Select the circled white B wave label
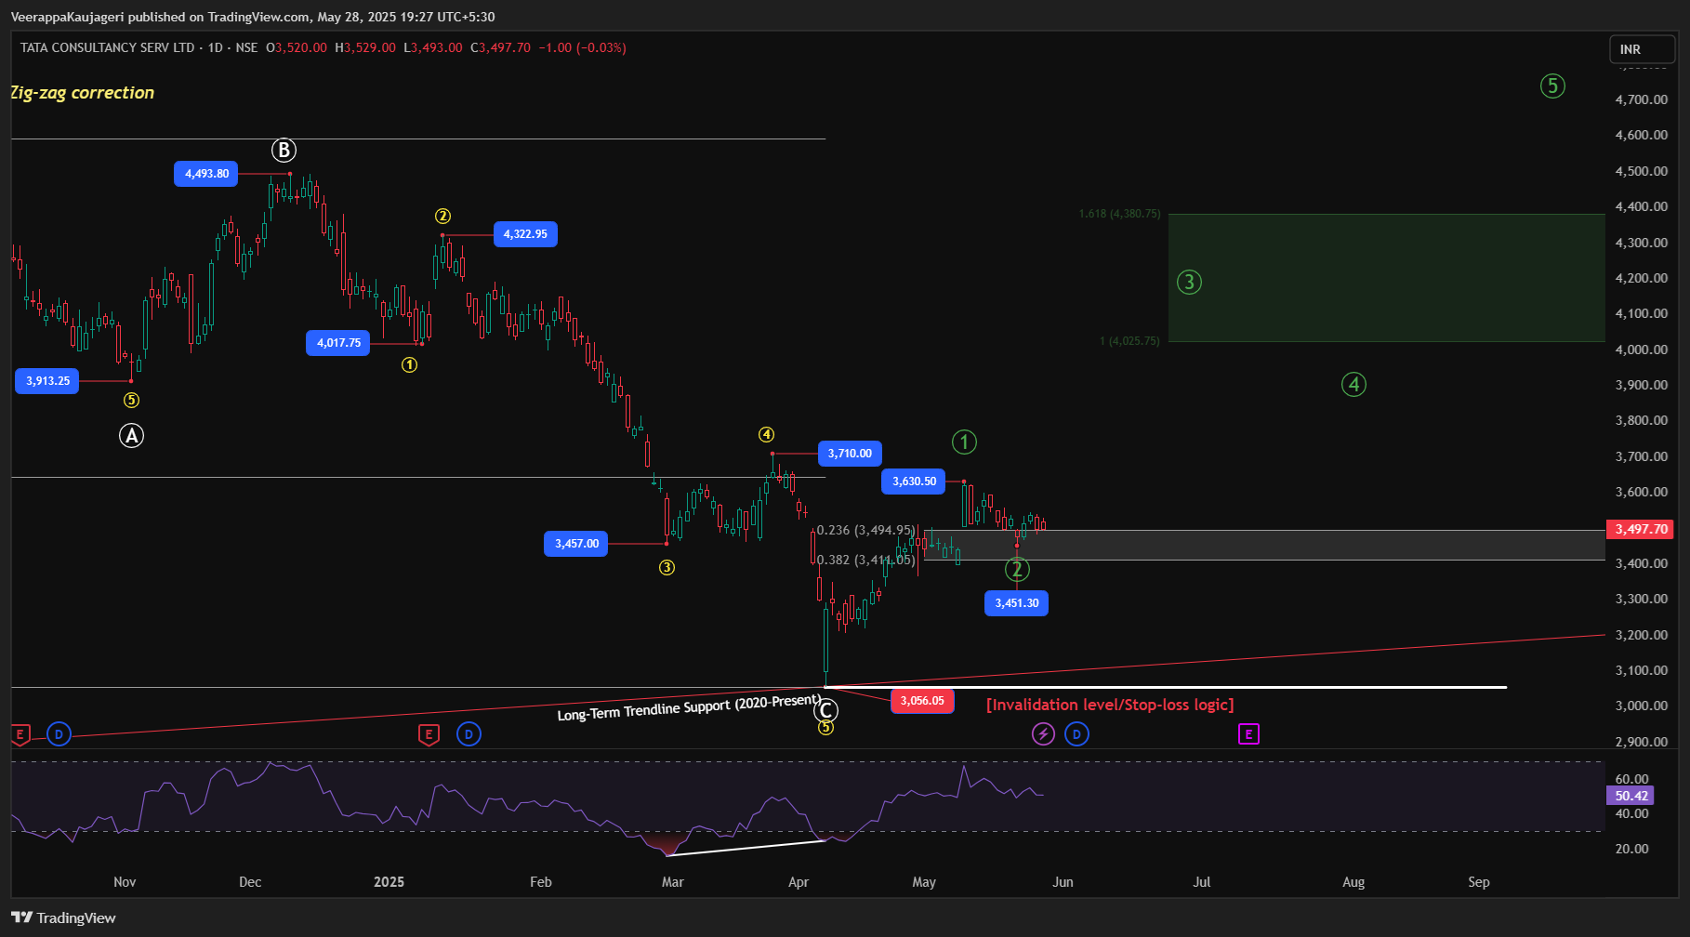The width and height of the screenshot is (1690, 937). [284, 150]
